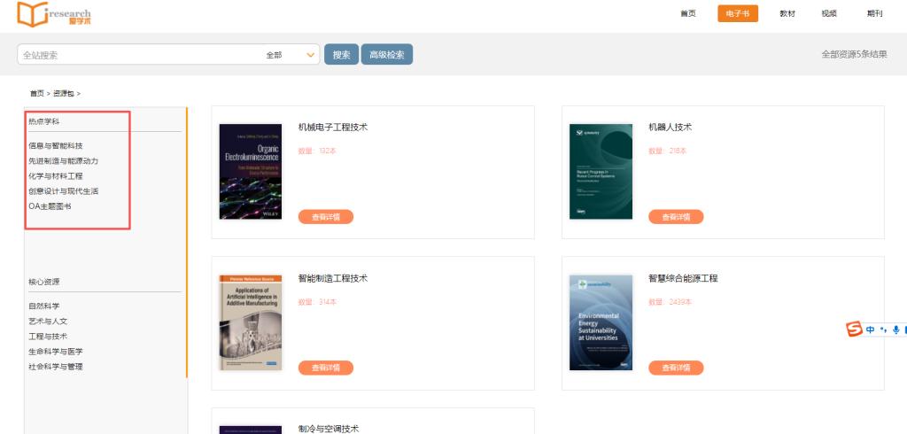Click the 数量 314本 text
Screen dimensions: 907x434
tap(317, 302)
